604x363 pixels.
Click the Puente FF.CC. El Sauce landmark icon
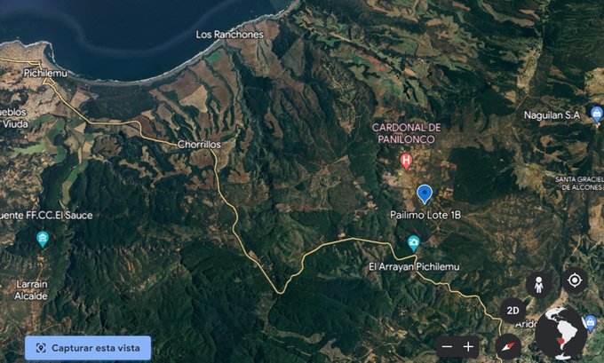43,239
